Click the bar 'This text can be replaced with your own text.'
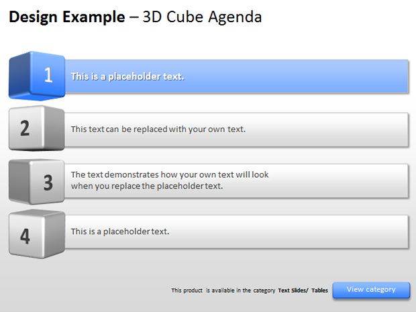The width and height of the screenshot is (416, 312). [236, 129]
